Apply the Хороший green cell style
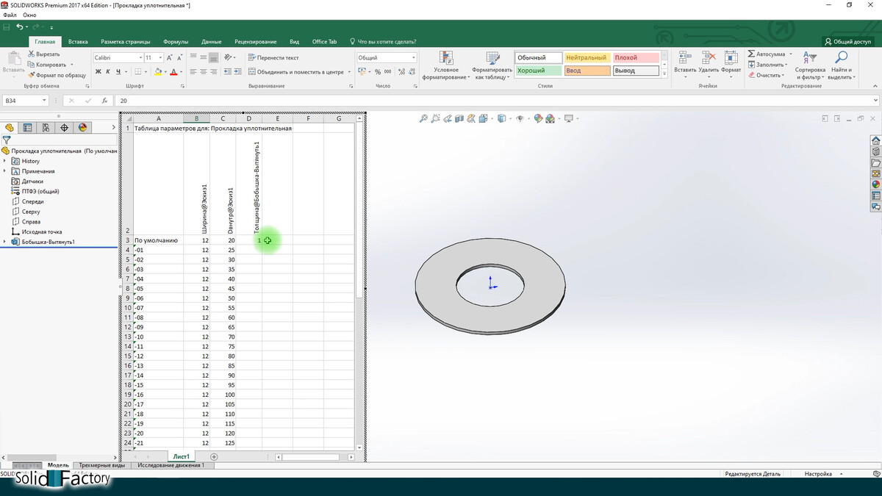This screenshot has height=496, width=882. [538, 71]
